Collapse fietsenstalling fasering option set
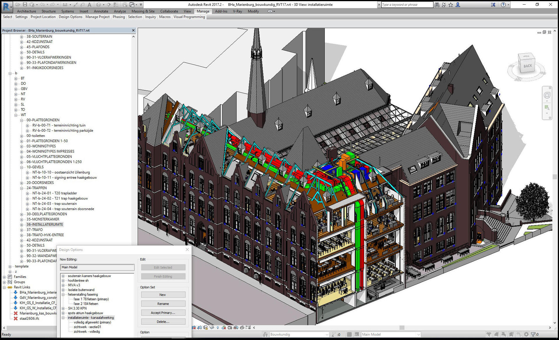The image size is (559, 340). (x=63, y=295)
